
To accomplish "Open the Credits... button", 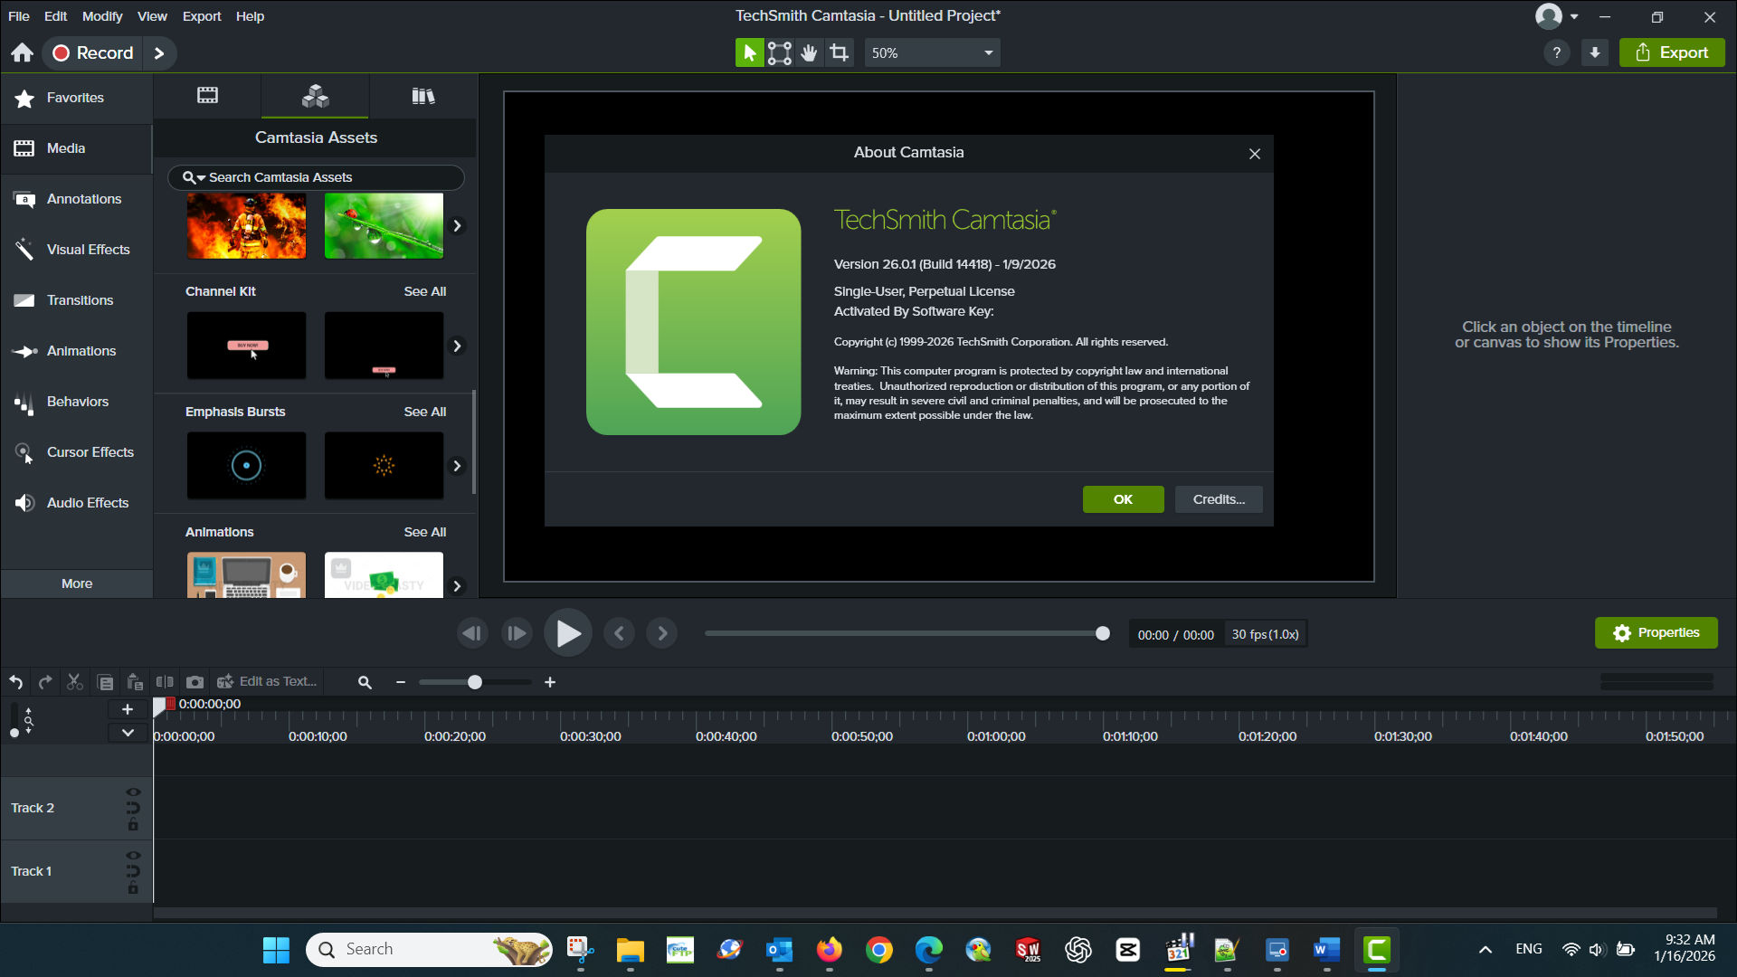I will coord(1218,499).
